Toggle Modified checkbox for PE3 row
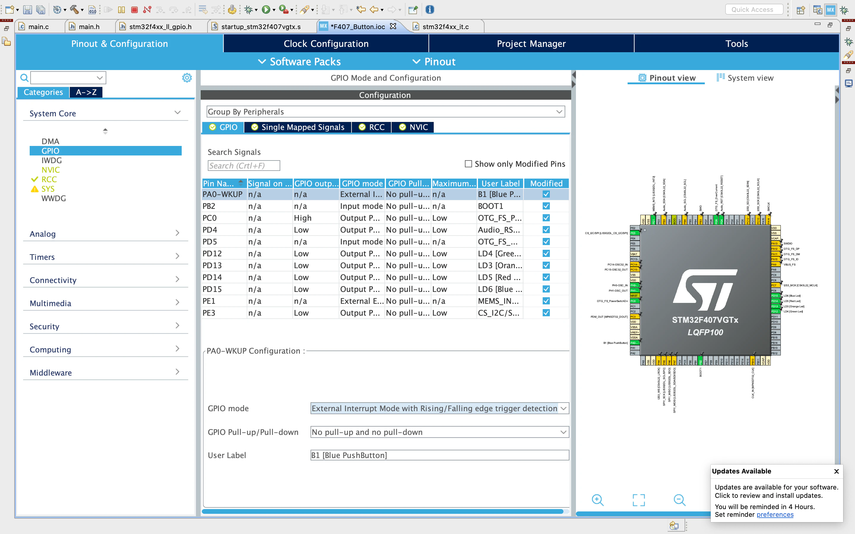This screenshot has width=855, height=534. click(x=546, y=313)
